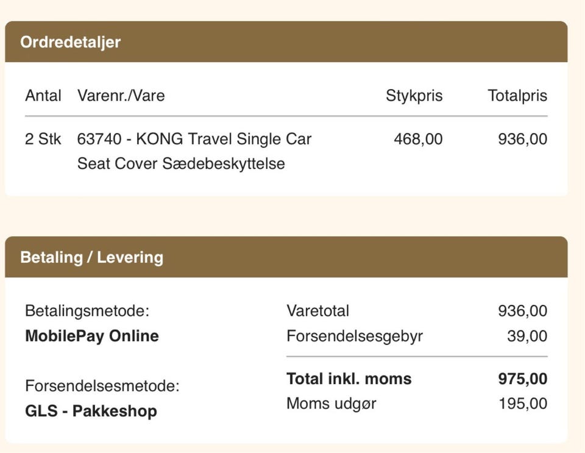Click the Total inkl. moms label
Image resolution: width=585 pixels, height=453 pixels.
tap(349, 379)
